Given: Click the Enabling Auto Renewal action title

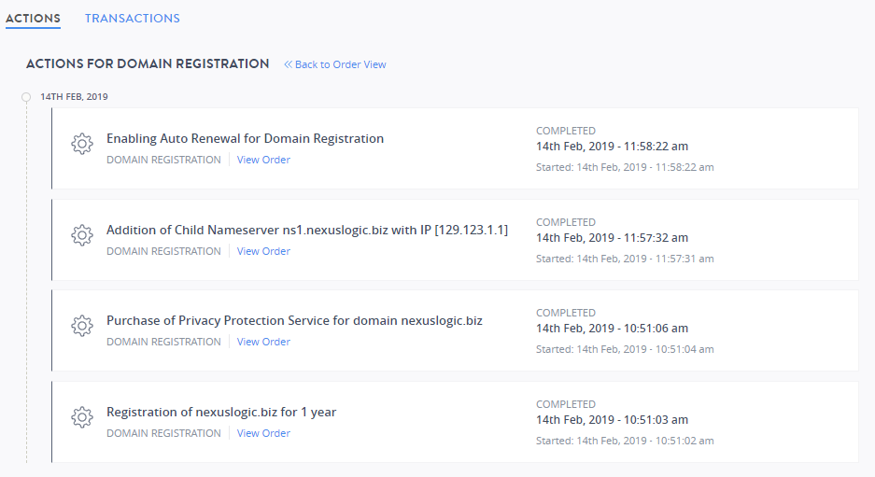Looking at the screenshot, I should [245, 138].
